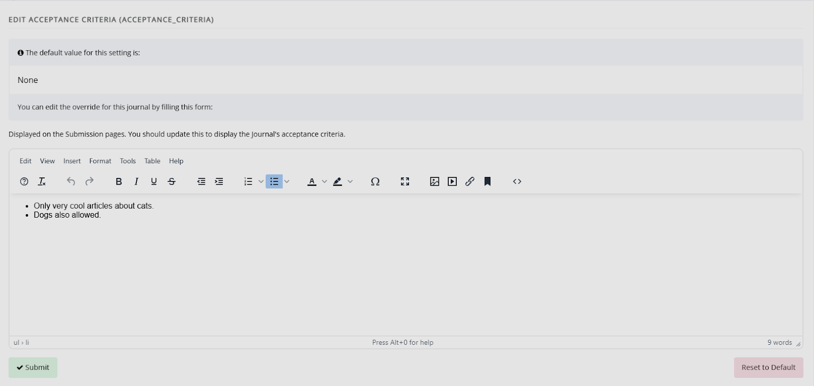The image size is (814, 386).
Task: Toggle bold formatting
Action: coord(119,182)
